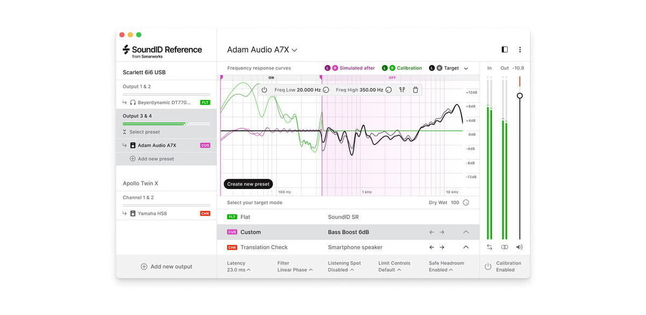Click the Dry Wet 100 value
Image resolution: width=646 pixels, height=315 pixels.
(455, 202)
